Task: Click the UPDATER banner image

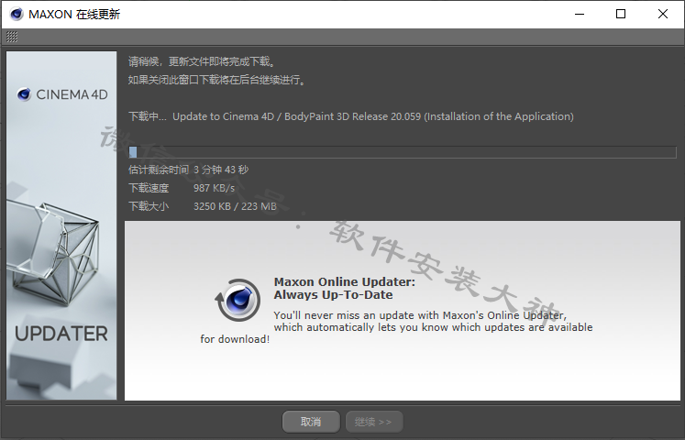Action: click(x=61, y=225)
